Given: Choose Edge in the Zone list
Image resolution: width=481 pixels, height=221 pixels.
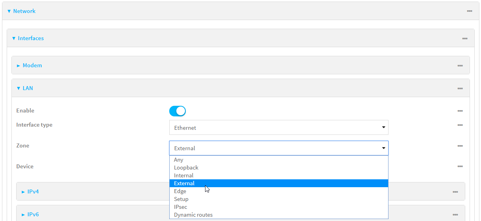Looking at the screenshot, I should click(180, 191).
